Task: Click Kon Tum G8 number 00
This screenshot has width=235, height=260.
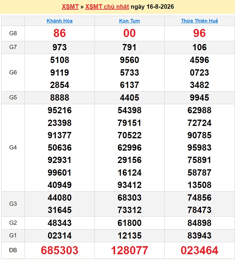Action: click(130, 33)
